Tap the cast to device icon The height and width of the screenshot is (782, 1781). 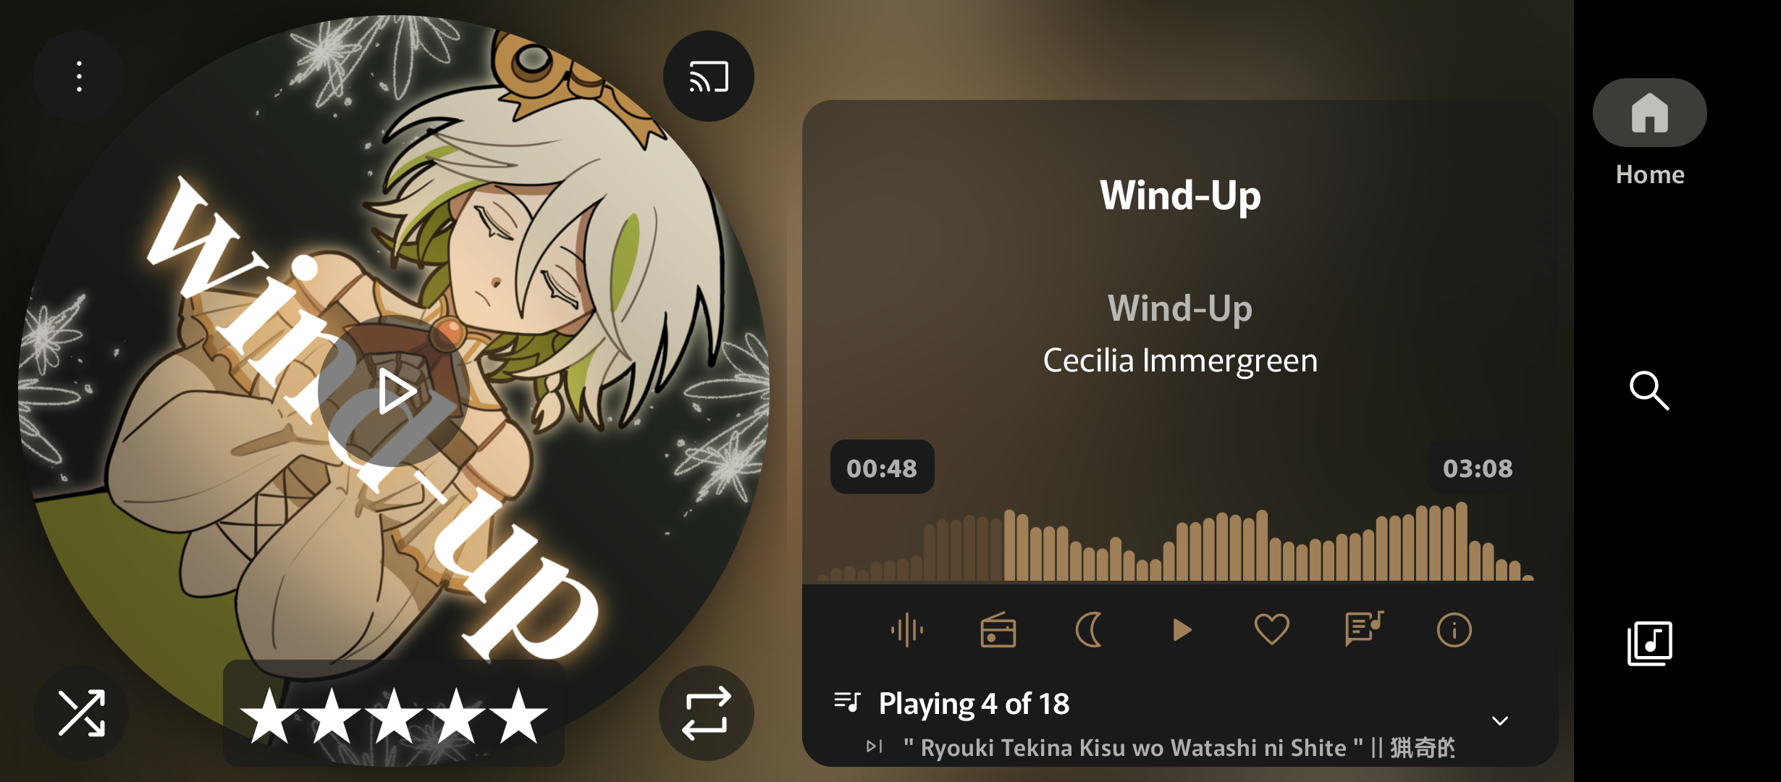tap(708, 76)
